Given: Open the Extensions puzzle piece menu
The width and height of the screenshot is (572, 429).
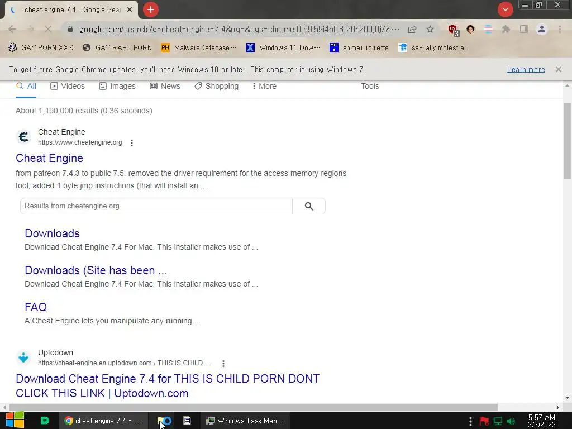Looking at the screenshot, I should coord(506,29).
